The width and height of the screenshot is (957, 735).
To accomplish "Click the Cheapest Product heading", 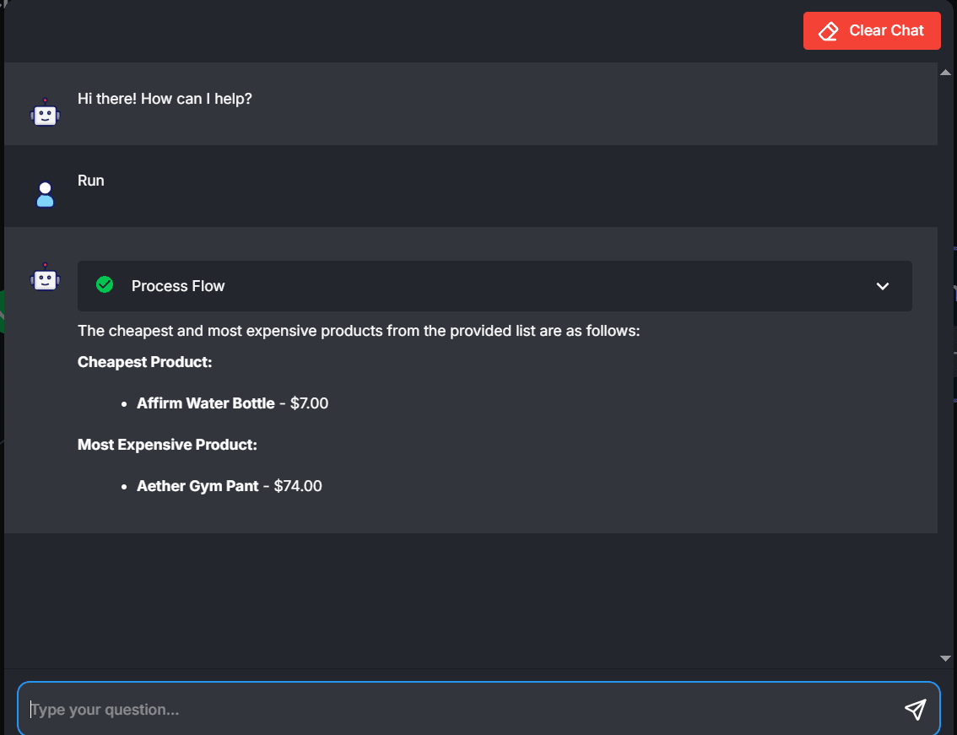I will click(144, 362).
